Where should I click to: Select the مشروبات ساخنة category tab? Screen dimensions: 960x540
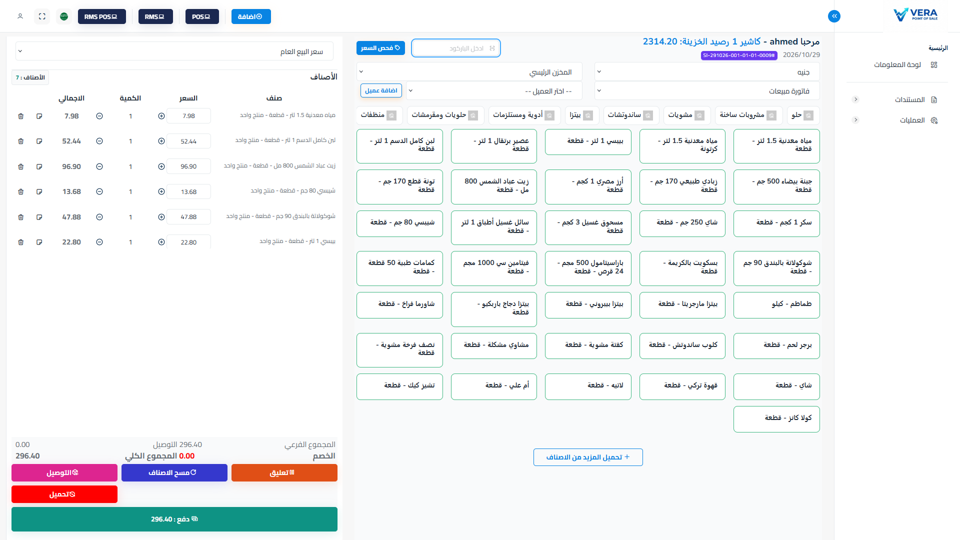(748, 115)
